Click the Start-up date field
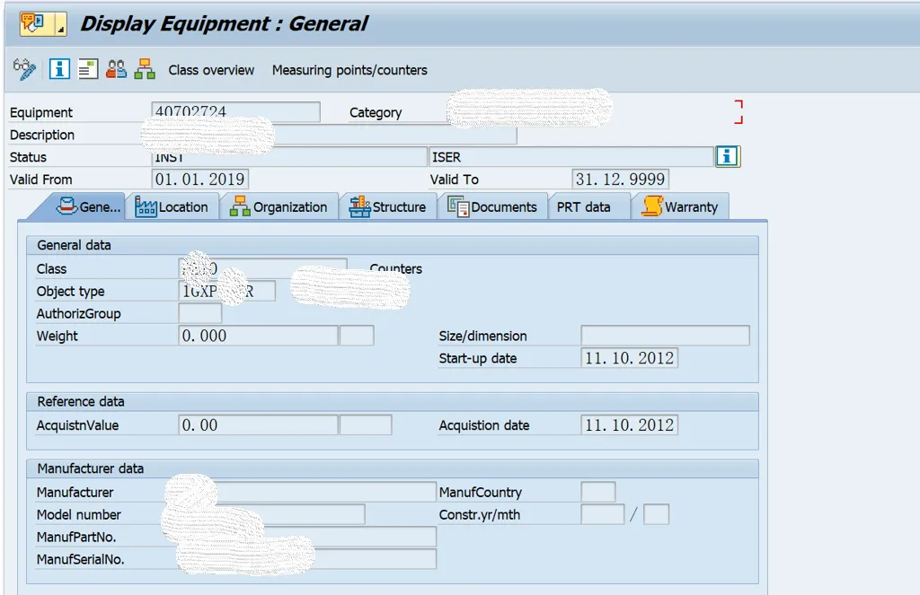This screenshot has height=595, width=920. click(629, 357)
